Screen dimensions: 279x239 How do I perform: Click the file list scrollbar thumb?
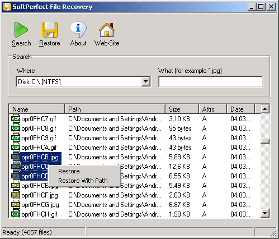[265, 141]
